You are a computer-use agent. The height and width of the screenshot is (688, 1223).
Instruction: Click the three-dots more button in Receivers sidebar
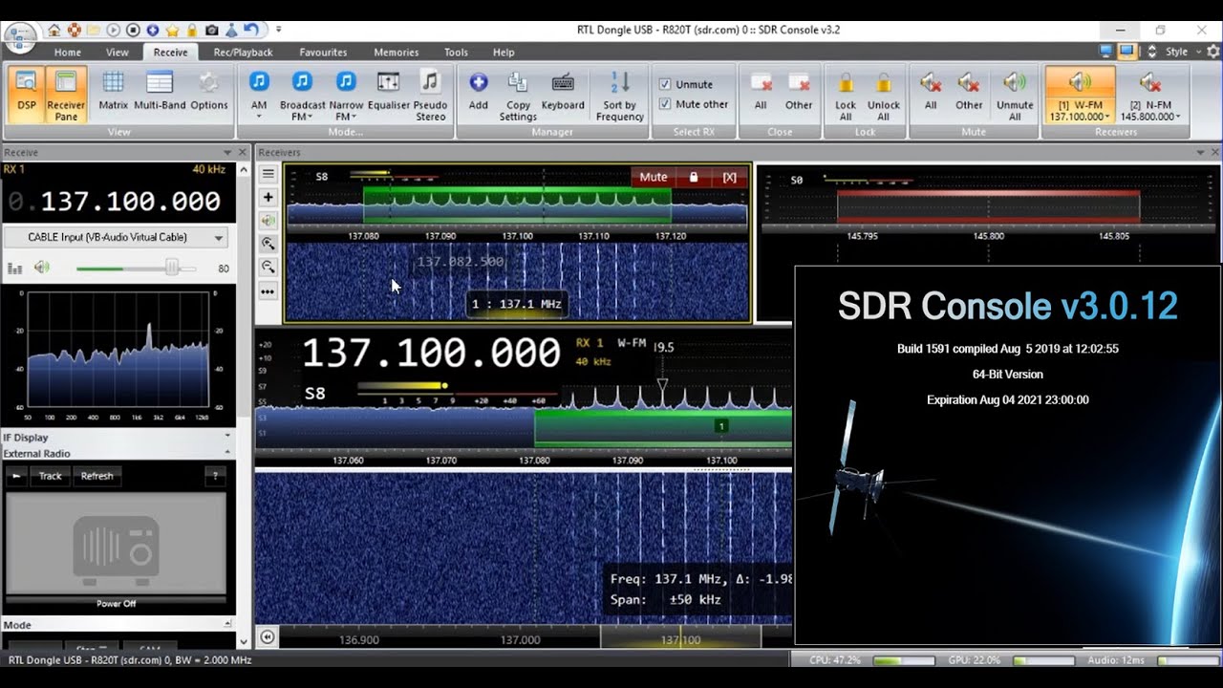(x=268, y=291)
